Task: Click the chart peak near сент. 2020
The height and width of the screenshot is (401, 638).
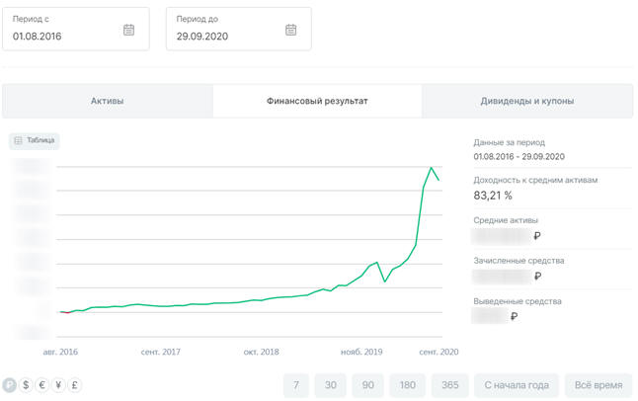Action: click(x=432, y=167)
